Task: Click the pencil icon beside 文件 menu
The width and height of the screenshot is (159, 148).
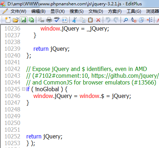Action: 5,11
